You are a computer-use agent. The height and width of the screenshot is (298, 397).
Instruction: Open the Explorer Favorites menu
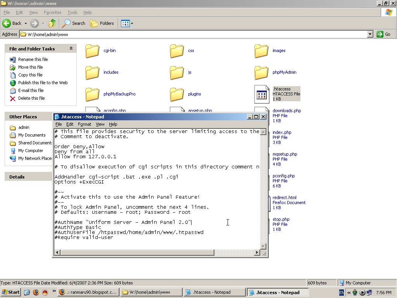[x=52, y=12]
